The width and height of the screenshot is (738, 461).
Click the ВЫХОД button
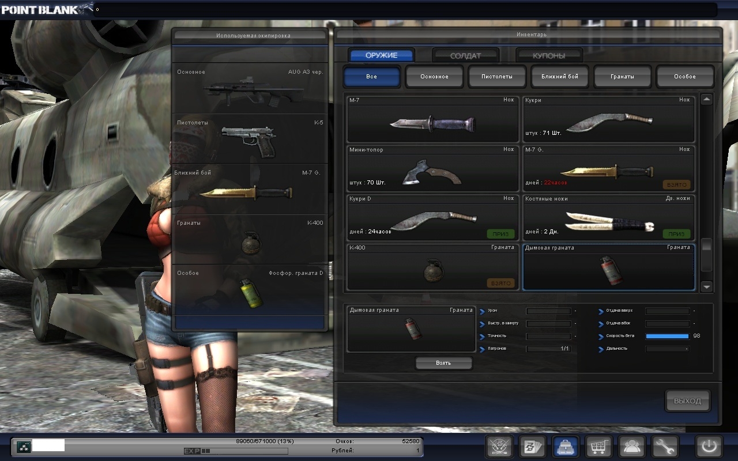[688, 401]
